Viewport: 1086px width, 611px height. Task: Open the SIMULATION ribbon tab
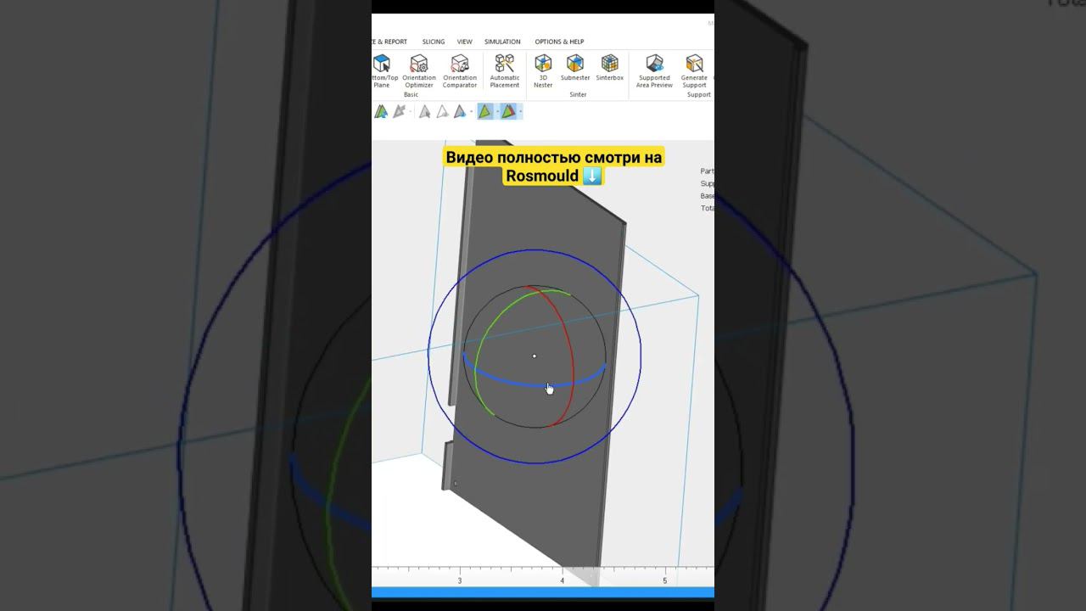[x=502, y=42]
